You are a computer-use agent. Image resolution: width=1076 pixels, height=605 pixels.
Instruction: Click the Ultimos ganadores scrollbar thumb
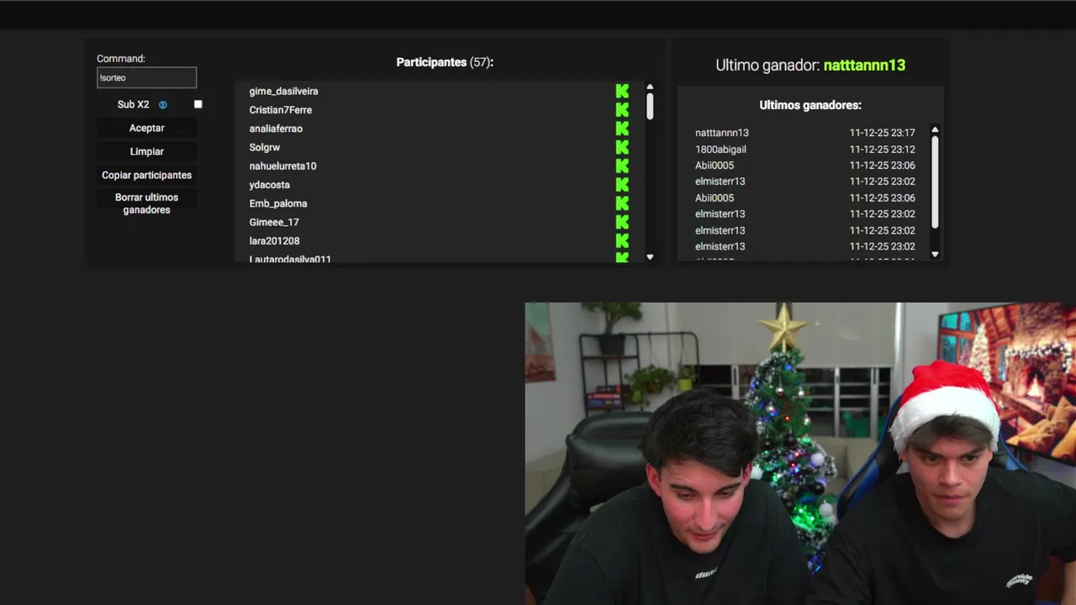[x=935, y=181]
